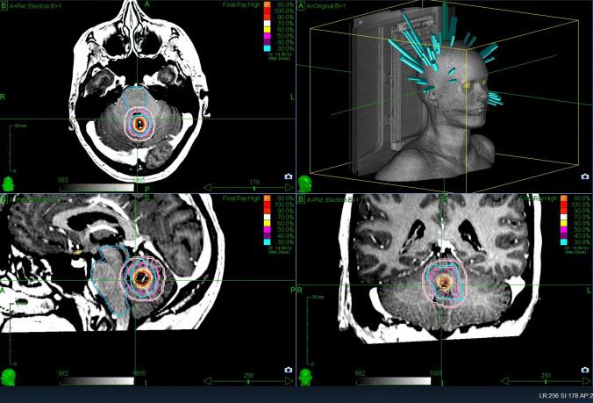Click the red 100% isodose swatch in axial legend
Image resolution: width=593 pixels, height=403 pixels.
[x=267, y=11]
